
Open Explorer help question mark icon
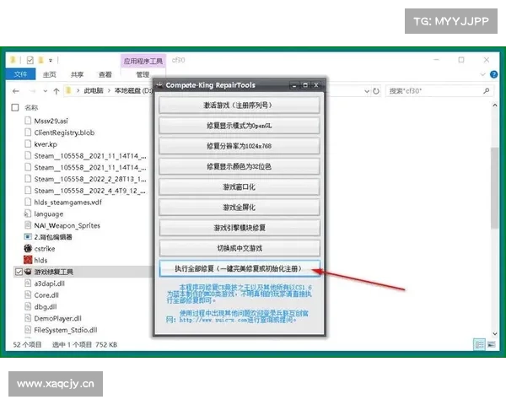(494, 74)
